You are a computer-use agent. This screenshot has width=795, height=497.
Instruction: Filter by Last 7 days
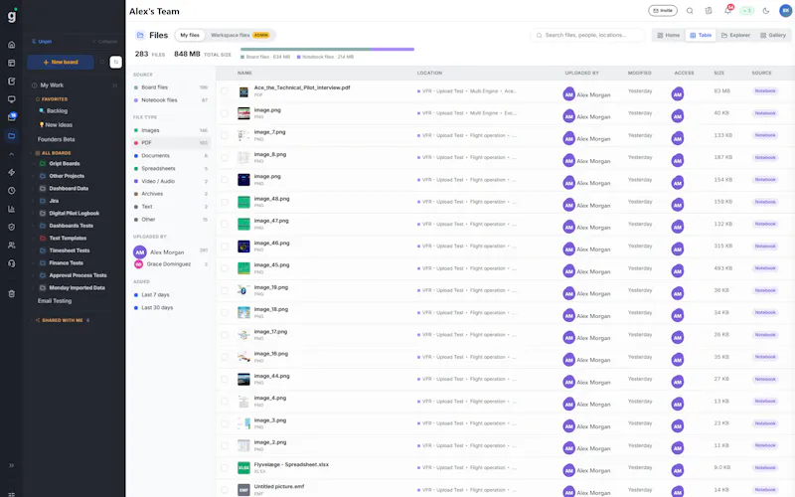point(155,294)
